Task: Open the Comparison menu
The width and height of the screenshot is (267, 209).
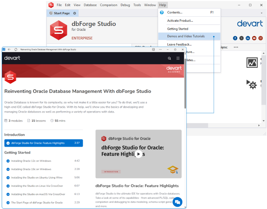Action: [x=108, y=5]
